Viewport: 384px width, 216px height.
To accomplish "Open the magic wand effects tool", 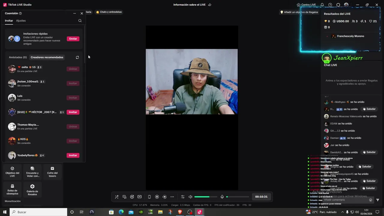I will [x=117, y=197].
